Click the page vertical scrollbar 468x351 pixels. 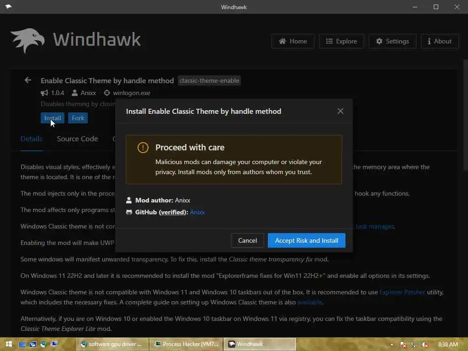click(x=465, y=115)
